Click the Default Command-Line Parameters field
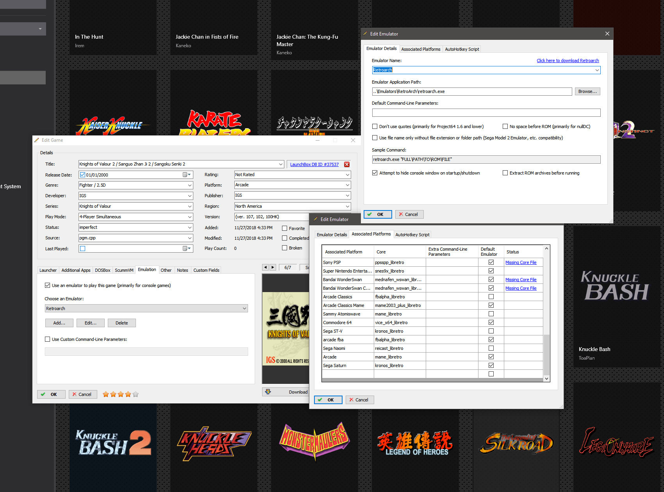Image resolution: width=664 pixels, height=492 pixels. pyautogui.click(x=486, y=113)
